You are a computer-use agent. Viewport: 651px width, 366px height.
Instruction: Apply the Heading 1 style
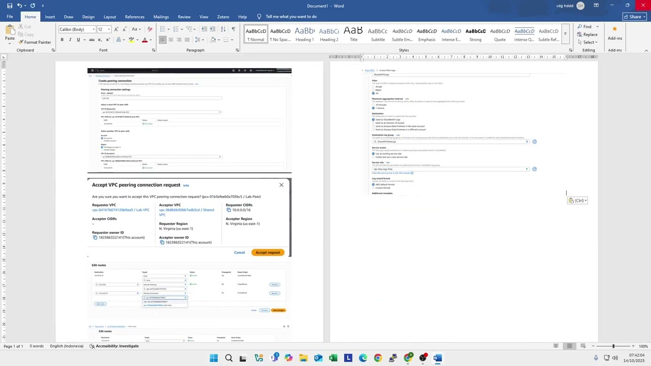coord(305,34)
